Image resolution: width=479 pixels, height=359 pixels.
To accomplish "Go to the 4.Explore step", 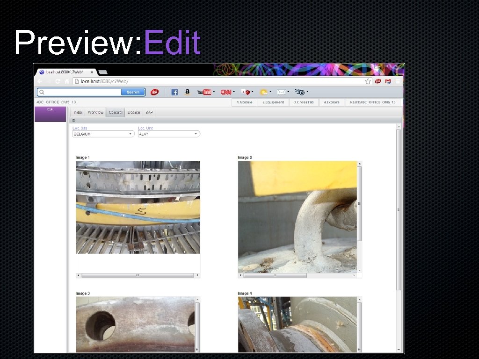I will pos(332,102).
